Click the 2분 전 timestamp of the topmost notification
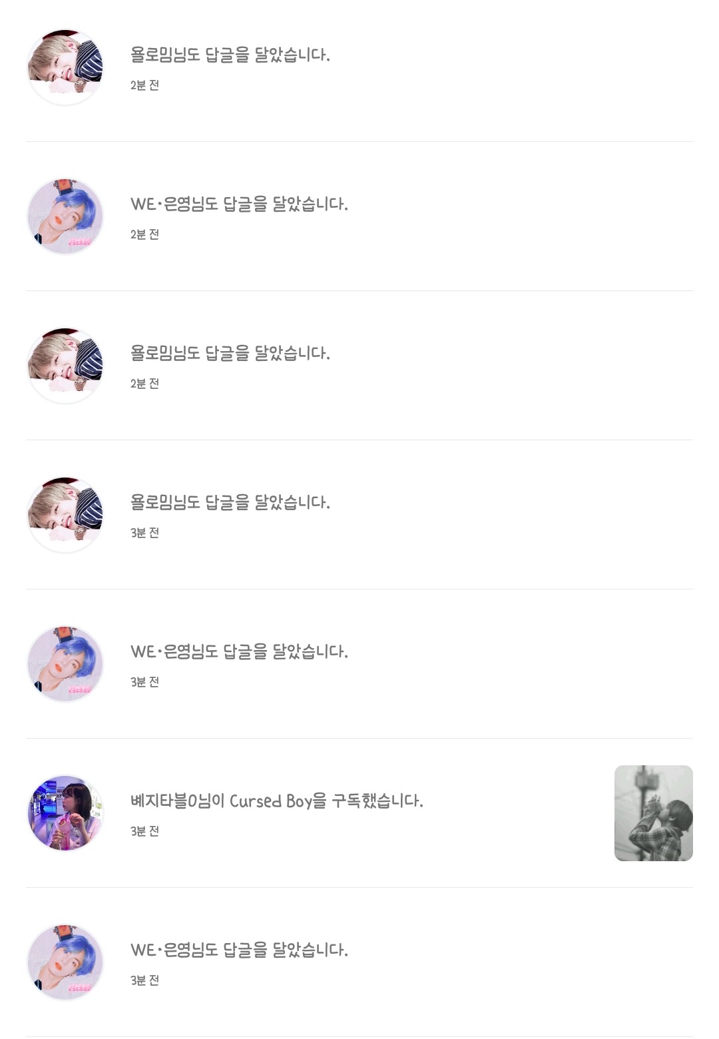The image size is (719, 1039). [x=144, y=85]
